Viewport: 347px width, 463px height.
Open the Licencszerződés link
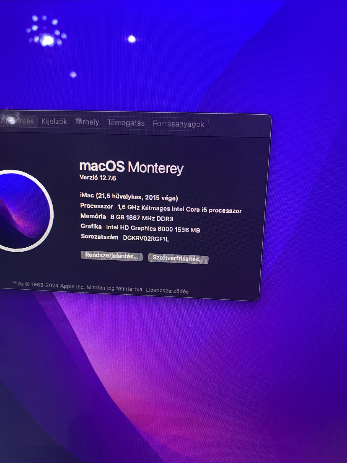pyautogui.click(x=167, y=290)
